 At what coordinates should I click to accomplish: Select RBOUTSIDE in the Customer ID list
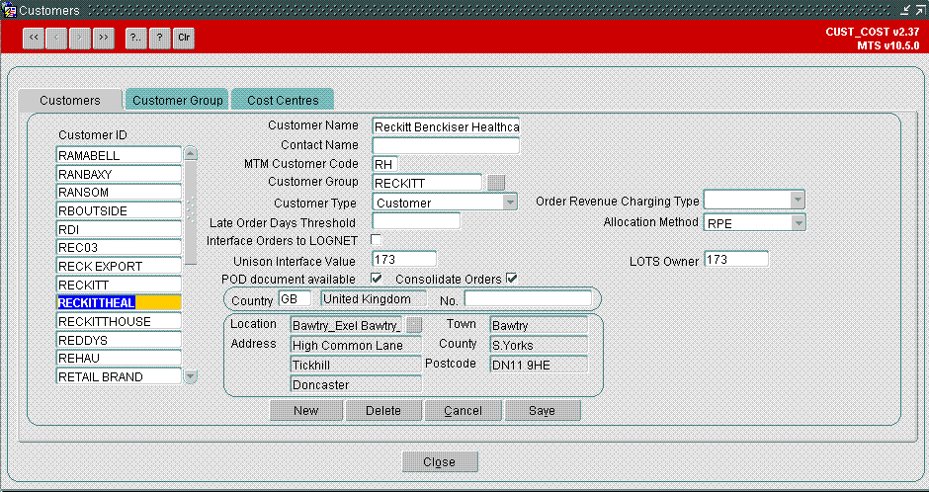119,210
